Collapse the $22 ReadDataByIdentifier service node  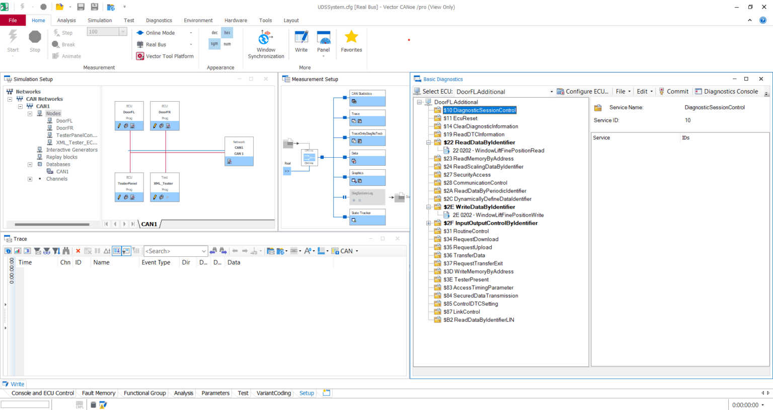(x=428, y=142)
